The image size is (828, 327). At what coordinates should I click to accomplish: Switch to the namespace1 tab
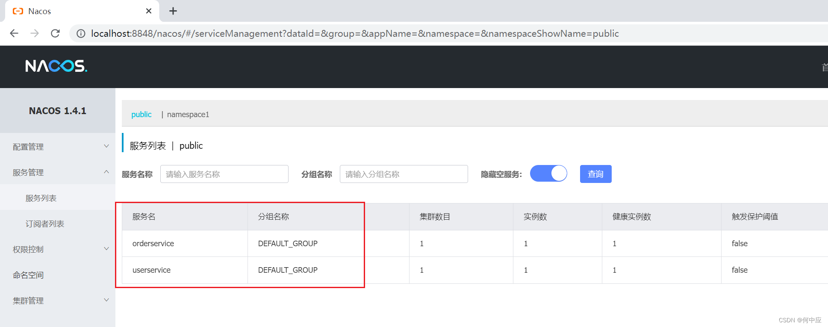pyautogui.click(x=188, y=114)
